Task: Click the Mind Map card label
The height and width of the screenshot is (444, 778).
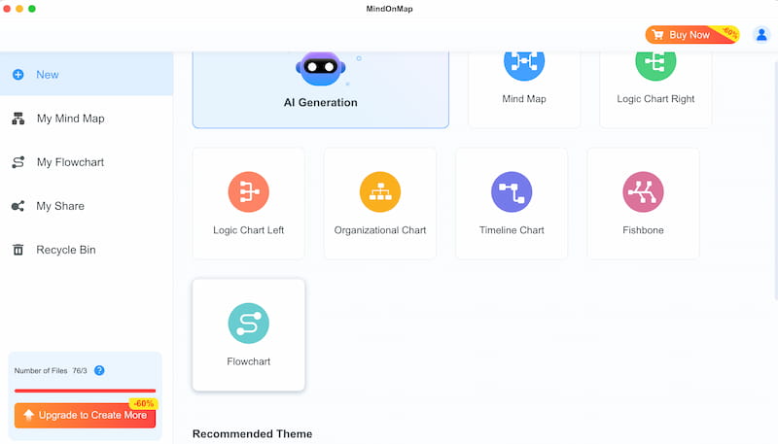Action: [x=524, y=98]
